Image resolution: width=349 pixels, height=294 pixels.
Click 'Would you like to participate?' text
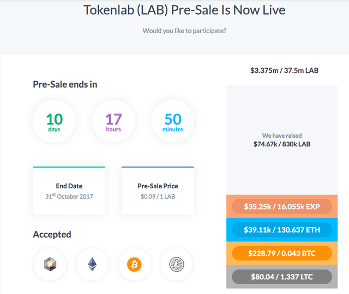[x=184, y=30]
